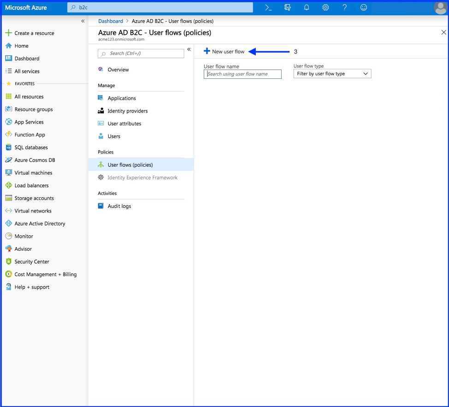Click the Storage accounts icon

click(x=9, y=198)
